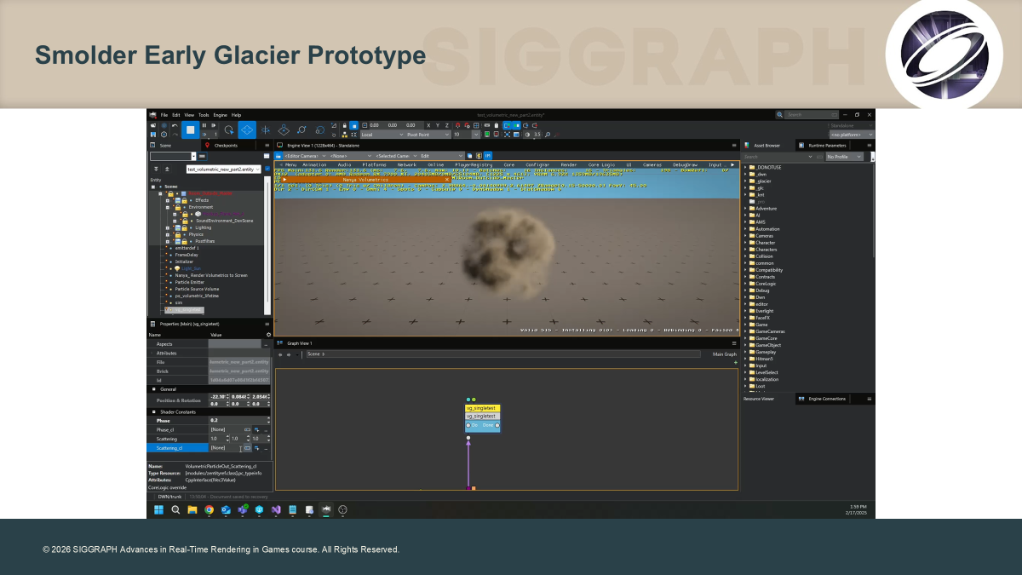Open Chrome from taskbar
Viewport: 1022px width, 575px height.
[x=209, y=509]
